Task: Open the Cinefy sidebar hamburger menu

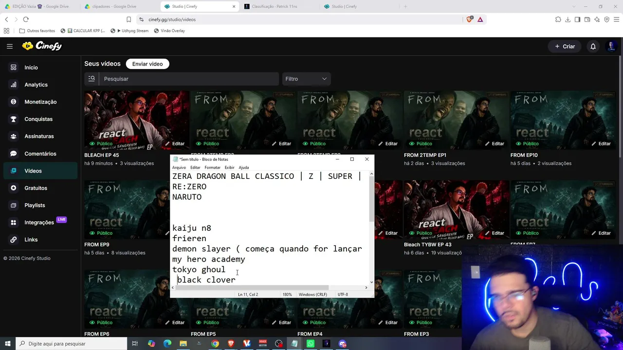Action: point(10,46)
